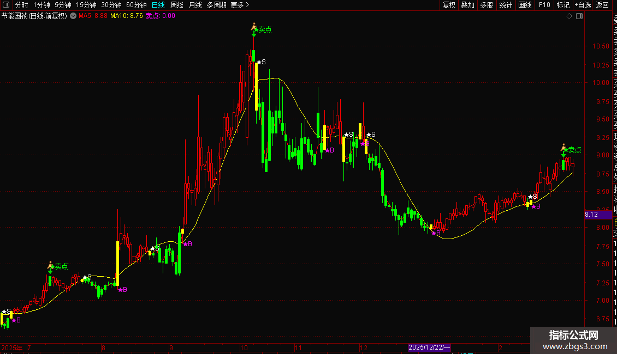Switch to 月线 monthly chart
This screenshot has width=617, height=354.
(195, 5)
